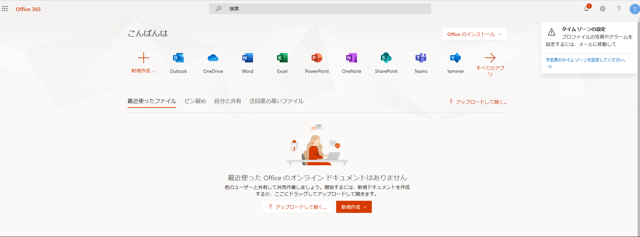Launch SharePoint app icon
Viewport: 640px width, 237px height.
point(386,58)
